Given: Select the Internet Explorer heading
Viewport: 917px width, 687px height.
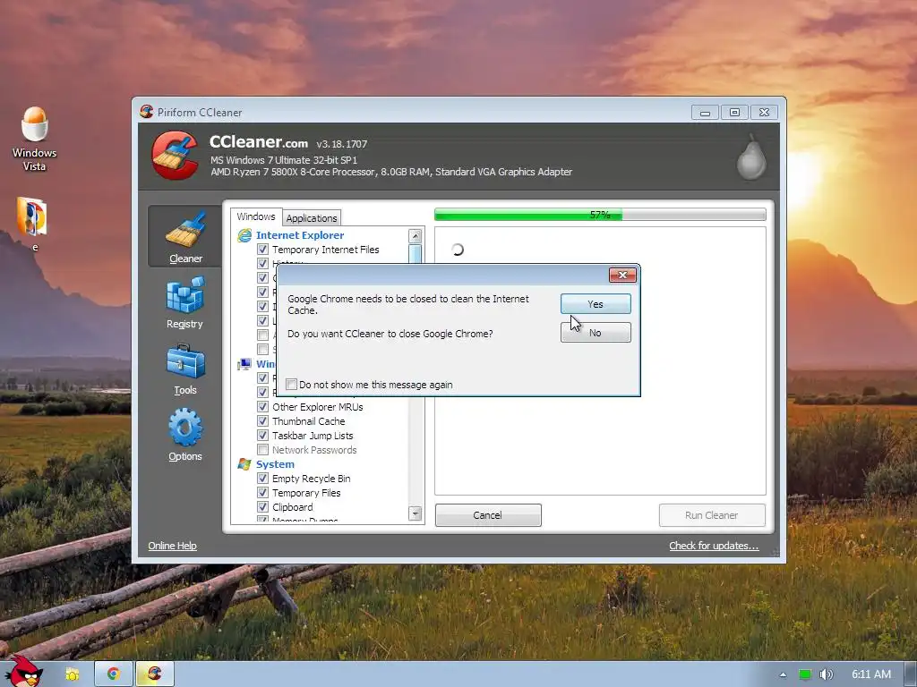Looking at the screenshot, I should coord(299,235).
